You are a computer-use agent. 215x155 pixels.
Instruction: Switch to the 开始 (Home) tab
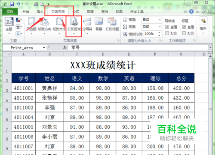[x=26, y=12]
